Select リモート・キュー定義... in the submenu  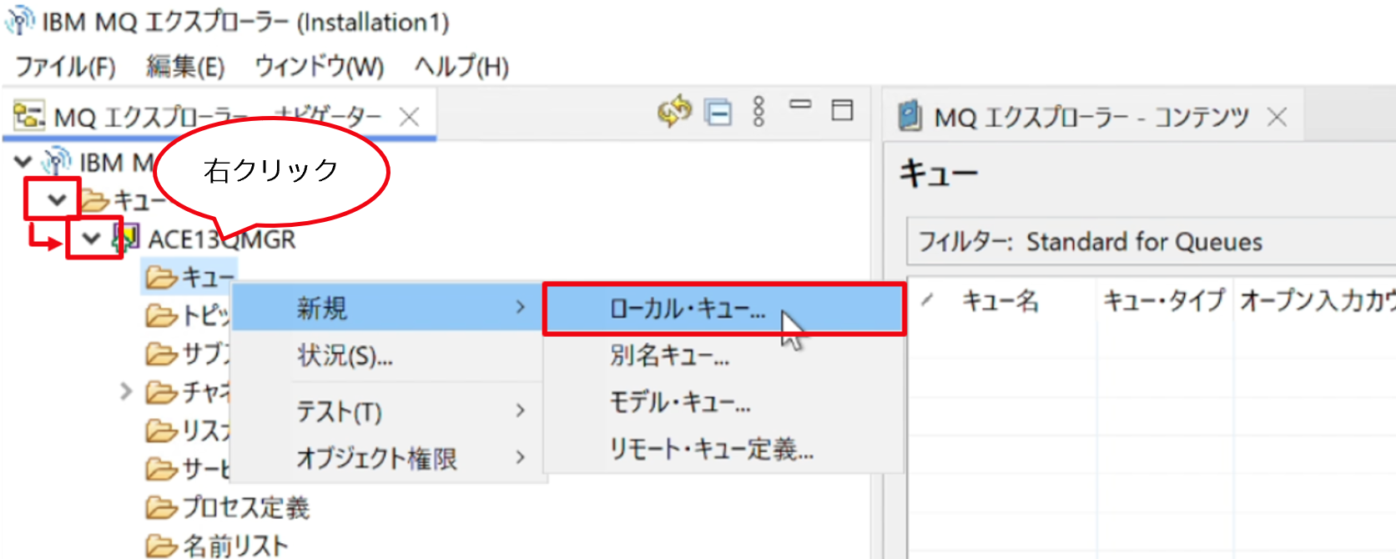[723, 450]
